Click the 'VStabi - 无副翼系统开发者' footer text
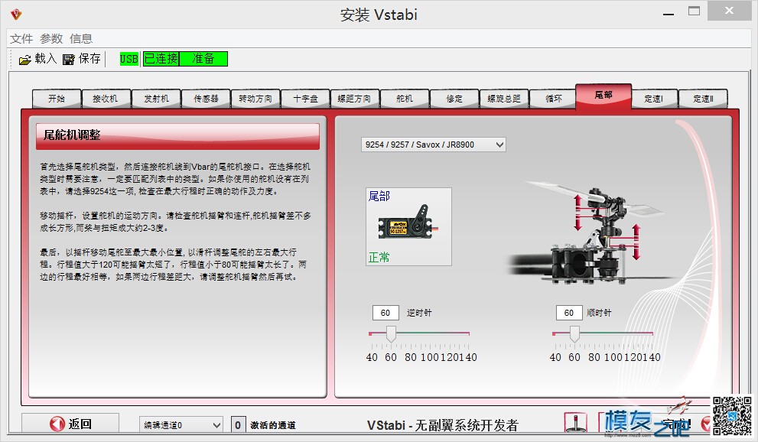This screenshot has width=758, height=442. (x=442, y=425)
